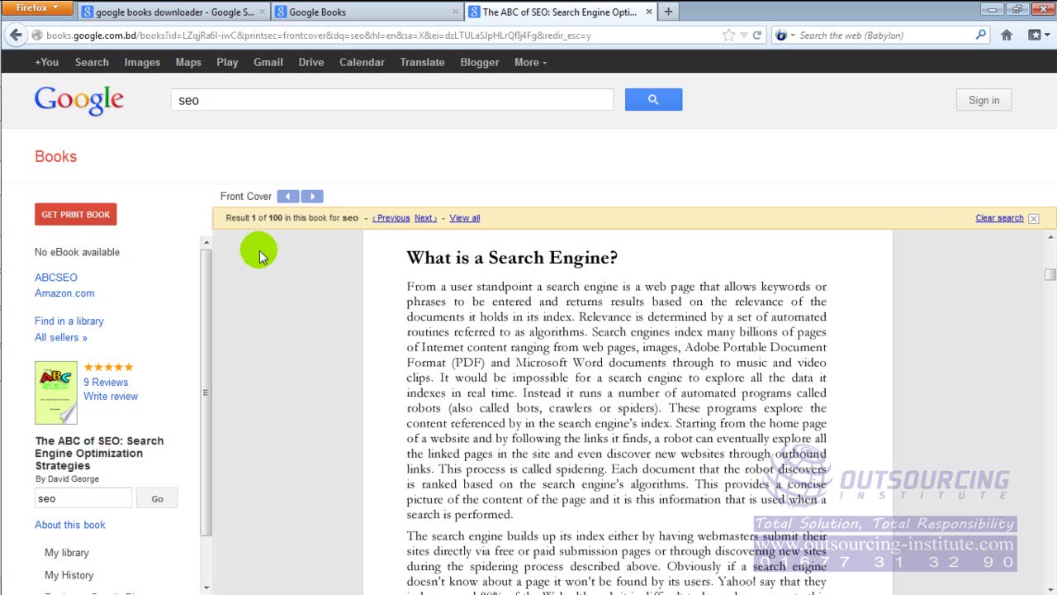This screenshot has width=1057, height=595.
Task: Open new tab with plus button
Action: pyautogui.click(x=668, y=12)
